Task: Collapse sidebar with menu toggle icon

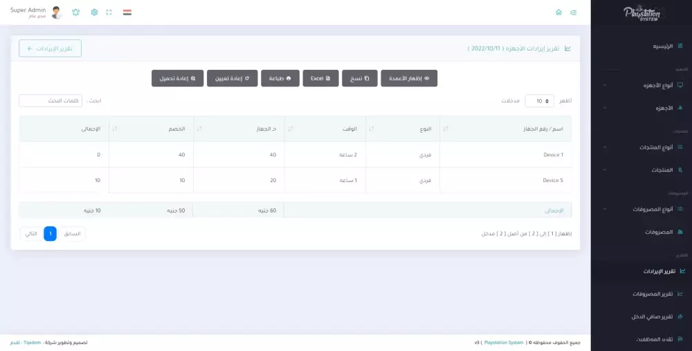Action: click(x=573, y=12)
